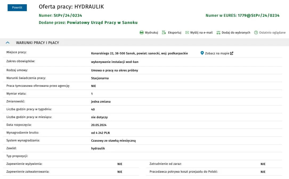The height and width of the screenshot is (179, 289).
Task: Open Ostatnio oglądane list
Action: tap(272, 33)
